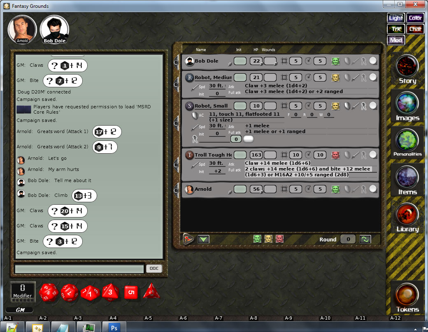Toggle Bob Dole's green health indicator

pos(335,61)
